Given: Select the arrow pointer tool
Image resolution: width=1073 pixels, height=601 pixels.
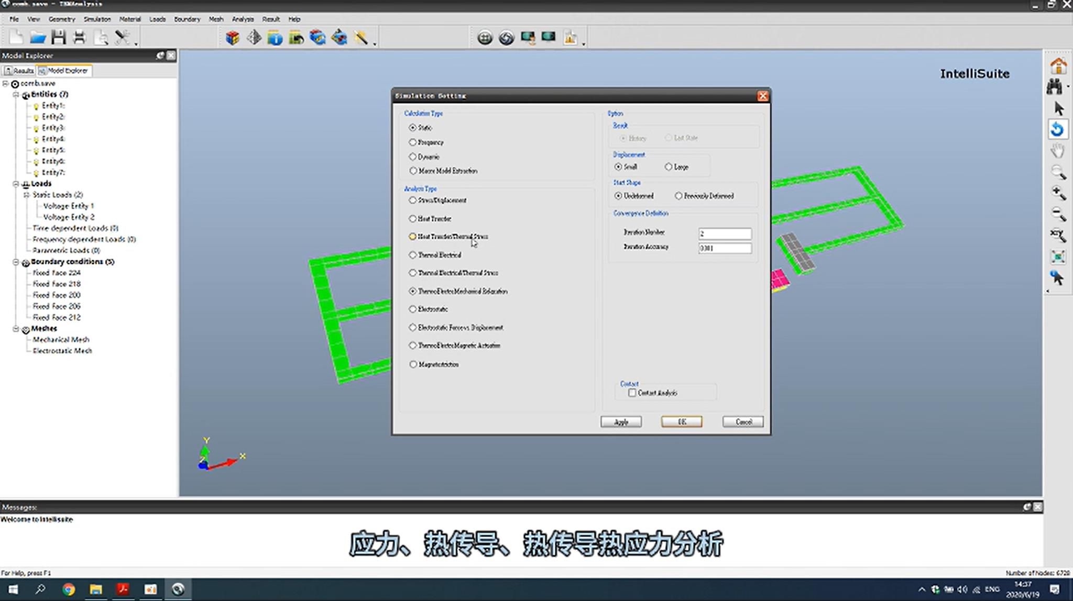Looking at the screenshot, I should pyautogui.click(x=1058, y=108).
